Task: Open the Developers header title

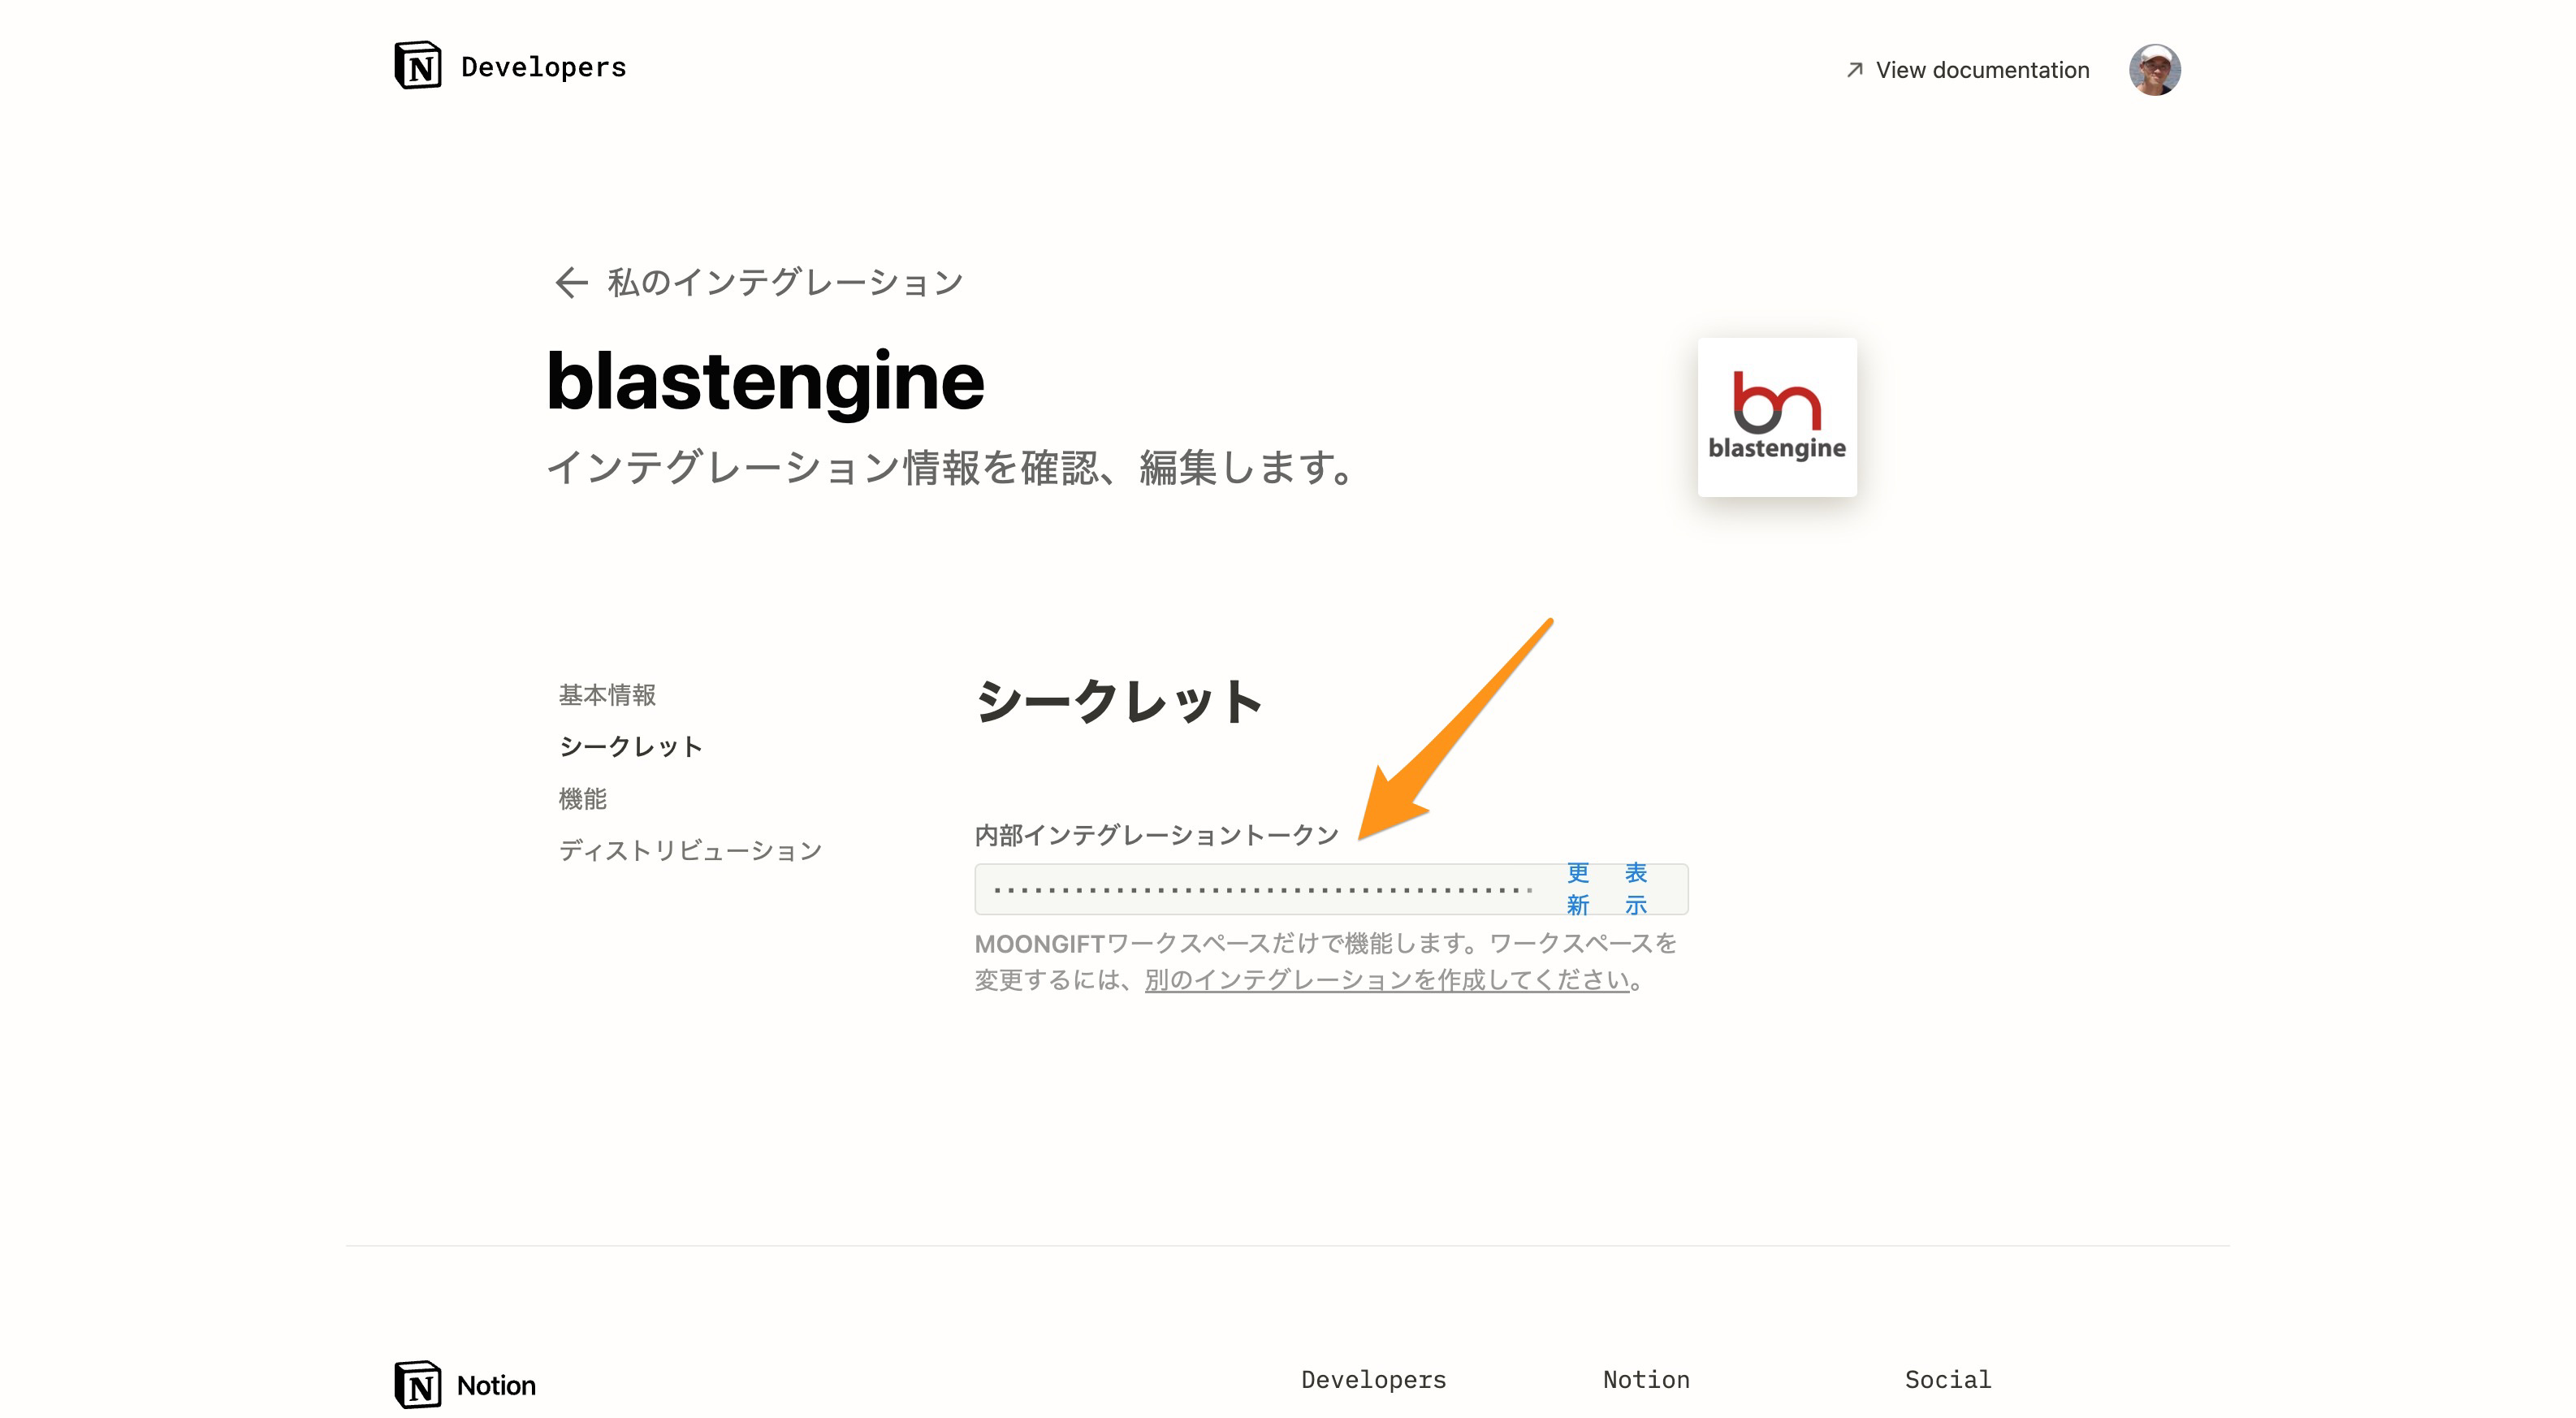Action: click(x=543, y=67)
